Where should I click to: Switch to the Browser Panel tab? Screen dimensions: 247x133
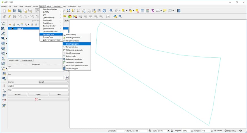click(x=27, y=60)
